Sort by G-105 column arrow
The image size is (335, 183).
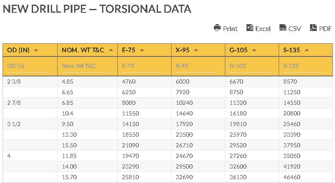point(254,50)
